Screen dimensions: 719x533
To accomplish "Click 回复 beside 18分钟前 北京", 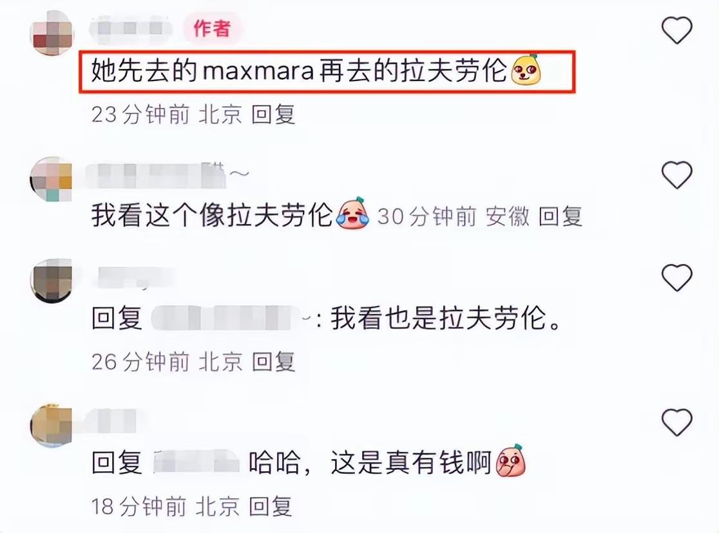I will point(270,507).
